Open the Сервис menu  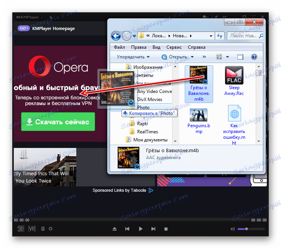pyautogui.click(x=174, y=47)
